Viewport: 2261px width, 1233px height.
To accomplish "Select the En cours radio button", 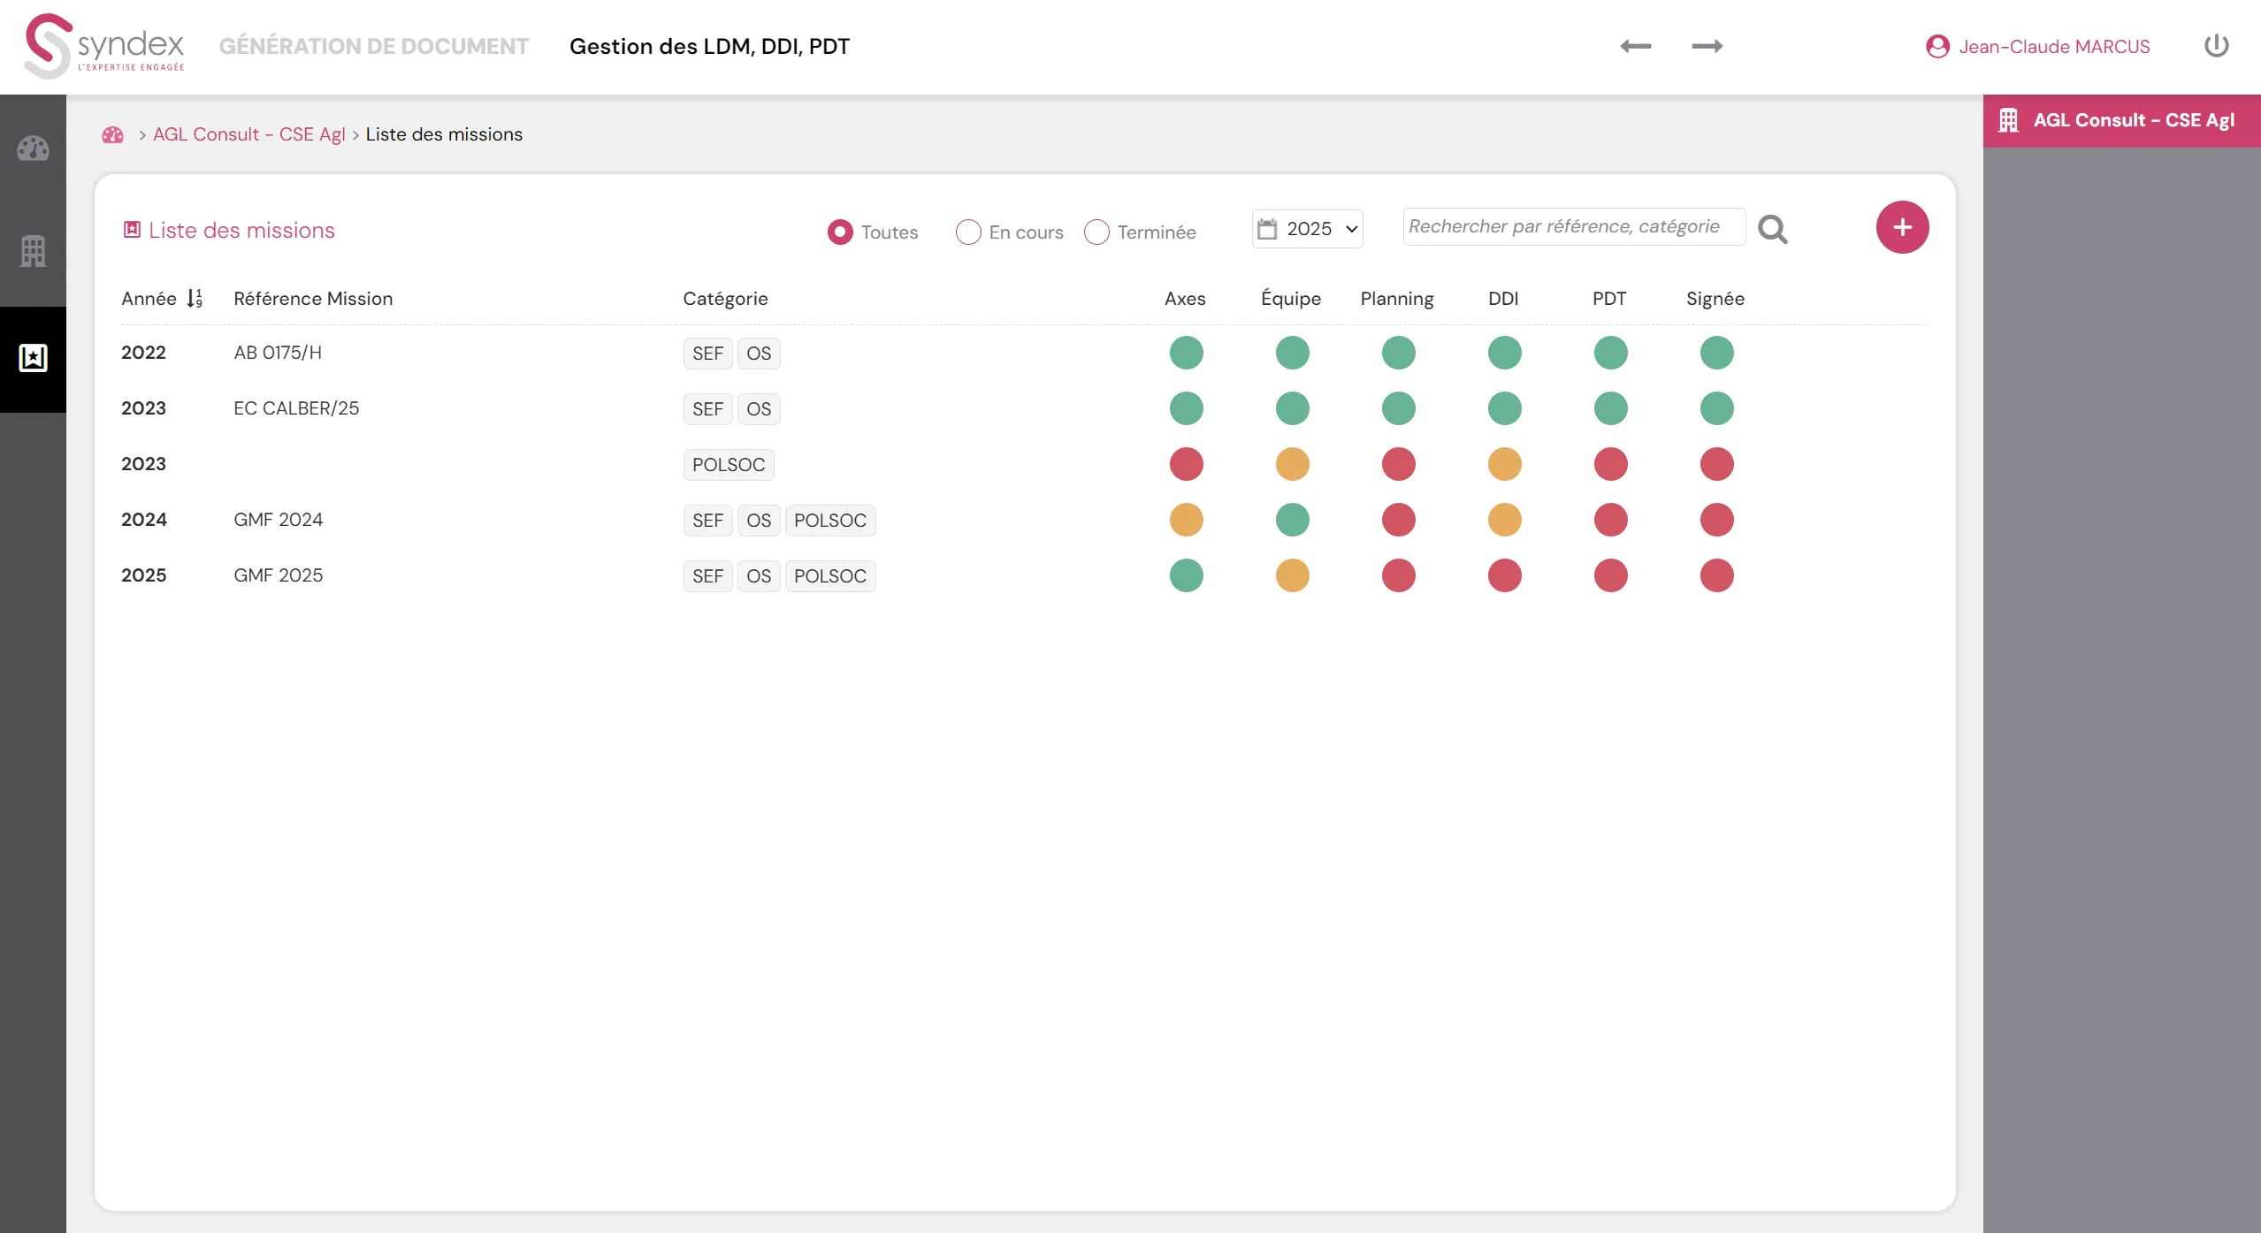I will pos(968,232).
